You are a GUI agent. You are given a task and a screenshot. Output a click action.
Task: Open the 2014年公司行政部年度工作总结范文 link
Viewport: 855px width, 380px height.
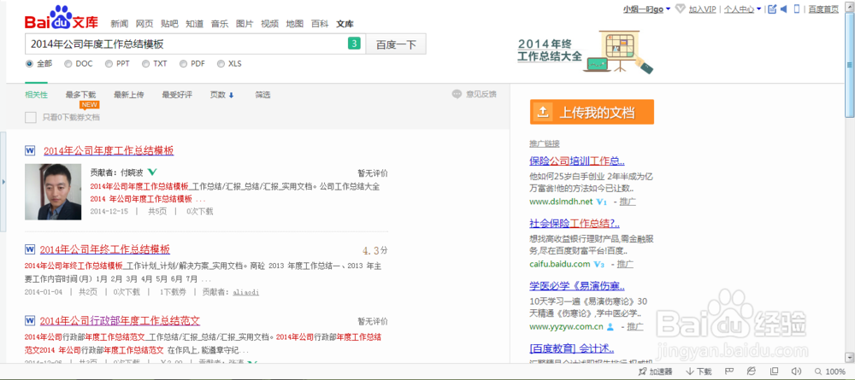(120, 320)
